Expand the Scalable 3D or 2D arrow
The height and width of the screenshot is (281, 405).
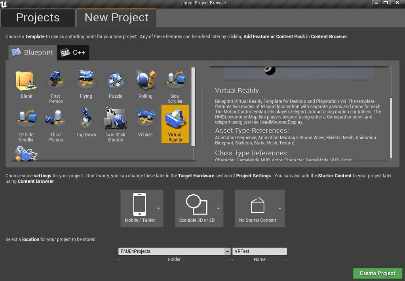point(218,209)
